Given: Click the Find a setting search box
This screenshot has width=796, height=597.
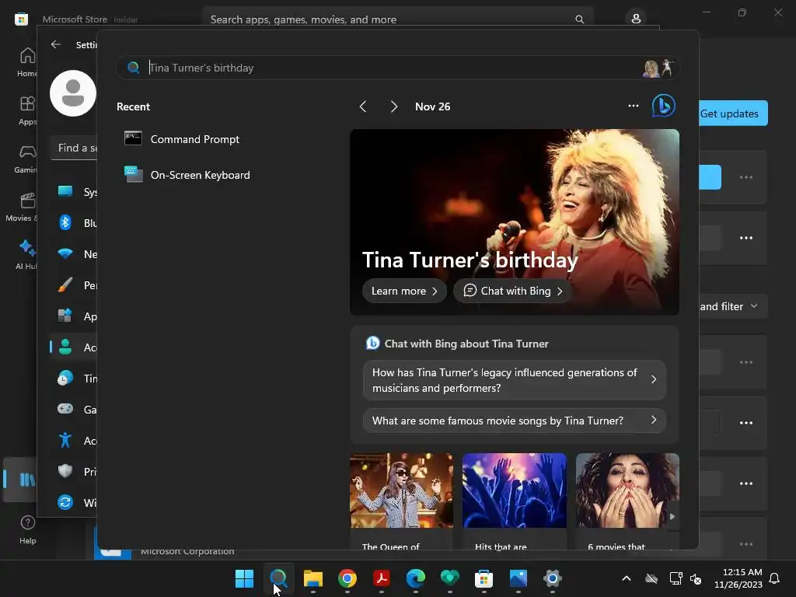Looking at the screenshot, I should (74, 148).
